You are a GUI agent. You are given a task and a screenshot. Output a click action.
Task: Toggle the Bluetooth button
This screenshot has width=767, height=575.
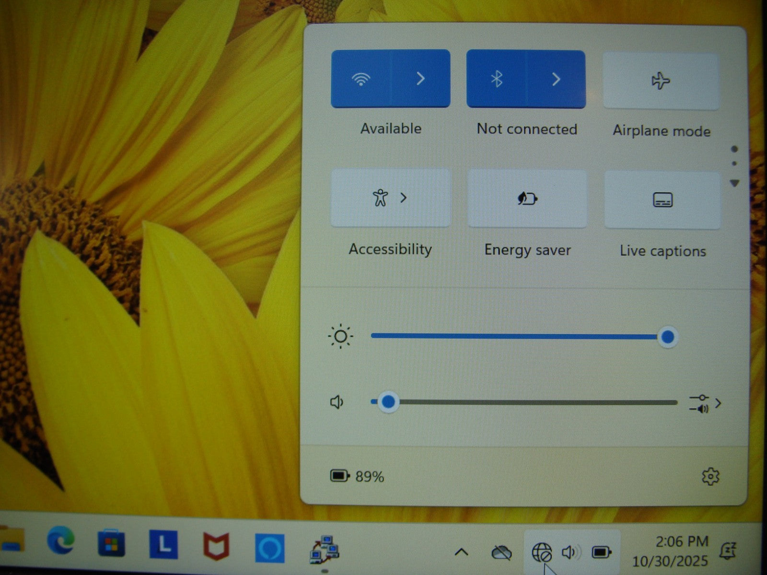497,80
